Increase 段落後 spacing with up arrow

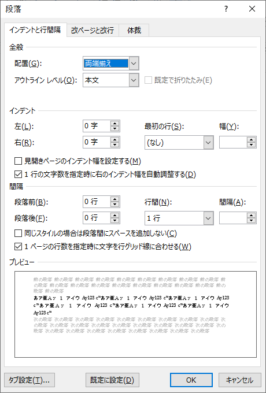click(x=115, y=216)
